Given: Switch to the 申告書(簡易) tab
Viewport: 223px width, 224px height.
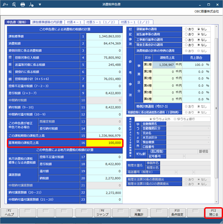Looking at the screenshot, I should tap(17, 22).
